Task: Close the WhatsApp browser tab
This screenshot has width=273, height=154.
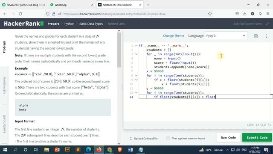Action: click(92, 5)
